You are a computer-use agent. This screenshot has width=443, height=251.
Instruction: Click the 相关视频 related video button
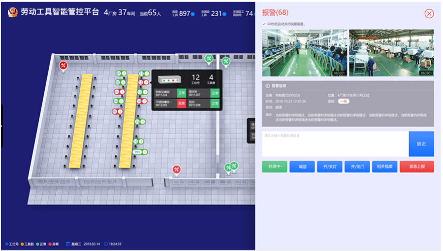click(384, 167)
